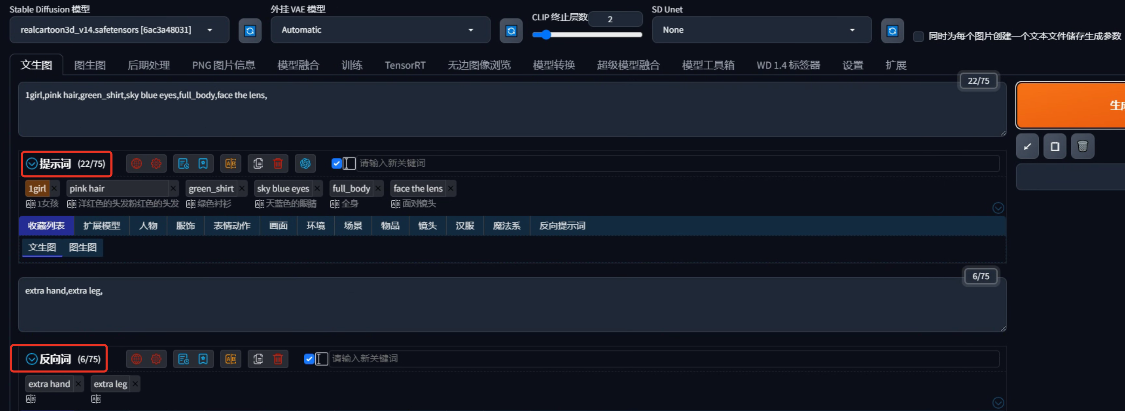The image size is (1125, 411).
Task: Refresh the Stable Diffusion model list
Action: (x=250, y=30)
